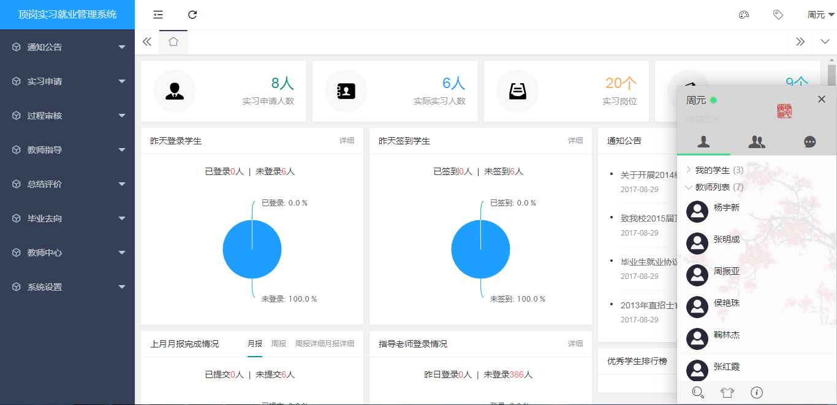Select the 月报 tab

255,343
